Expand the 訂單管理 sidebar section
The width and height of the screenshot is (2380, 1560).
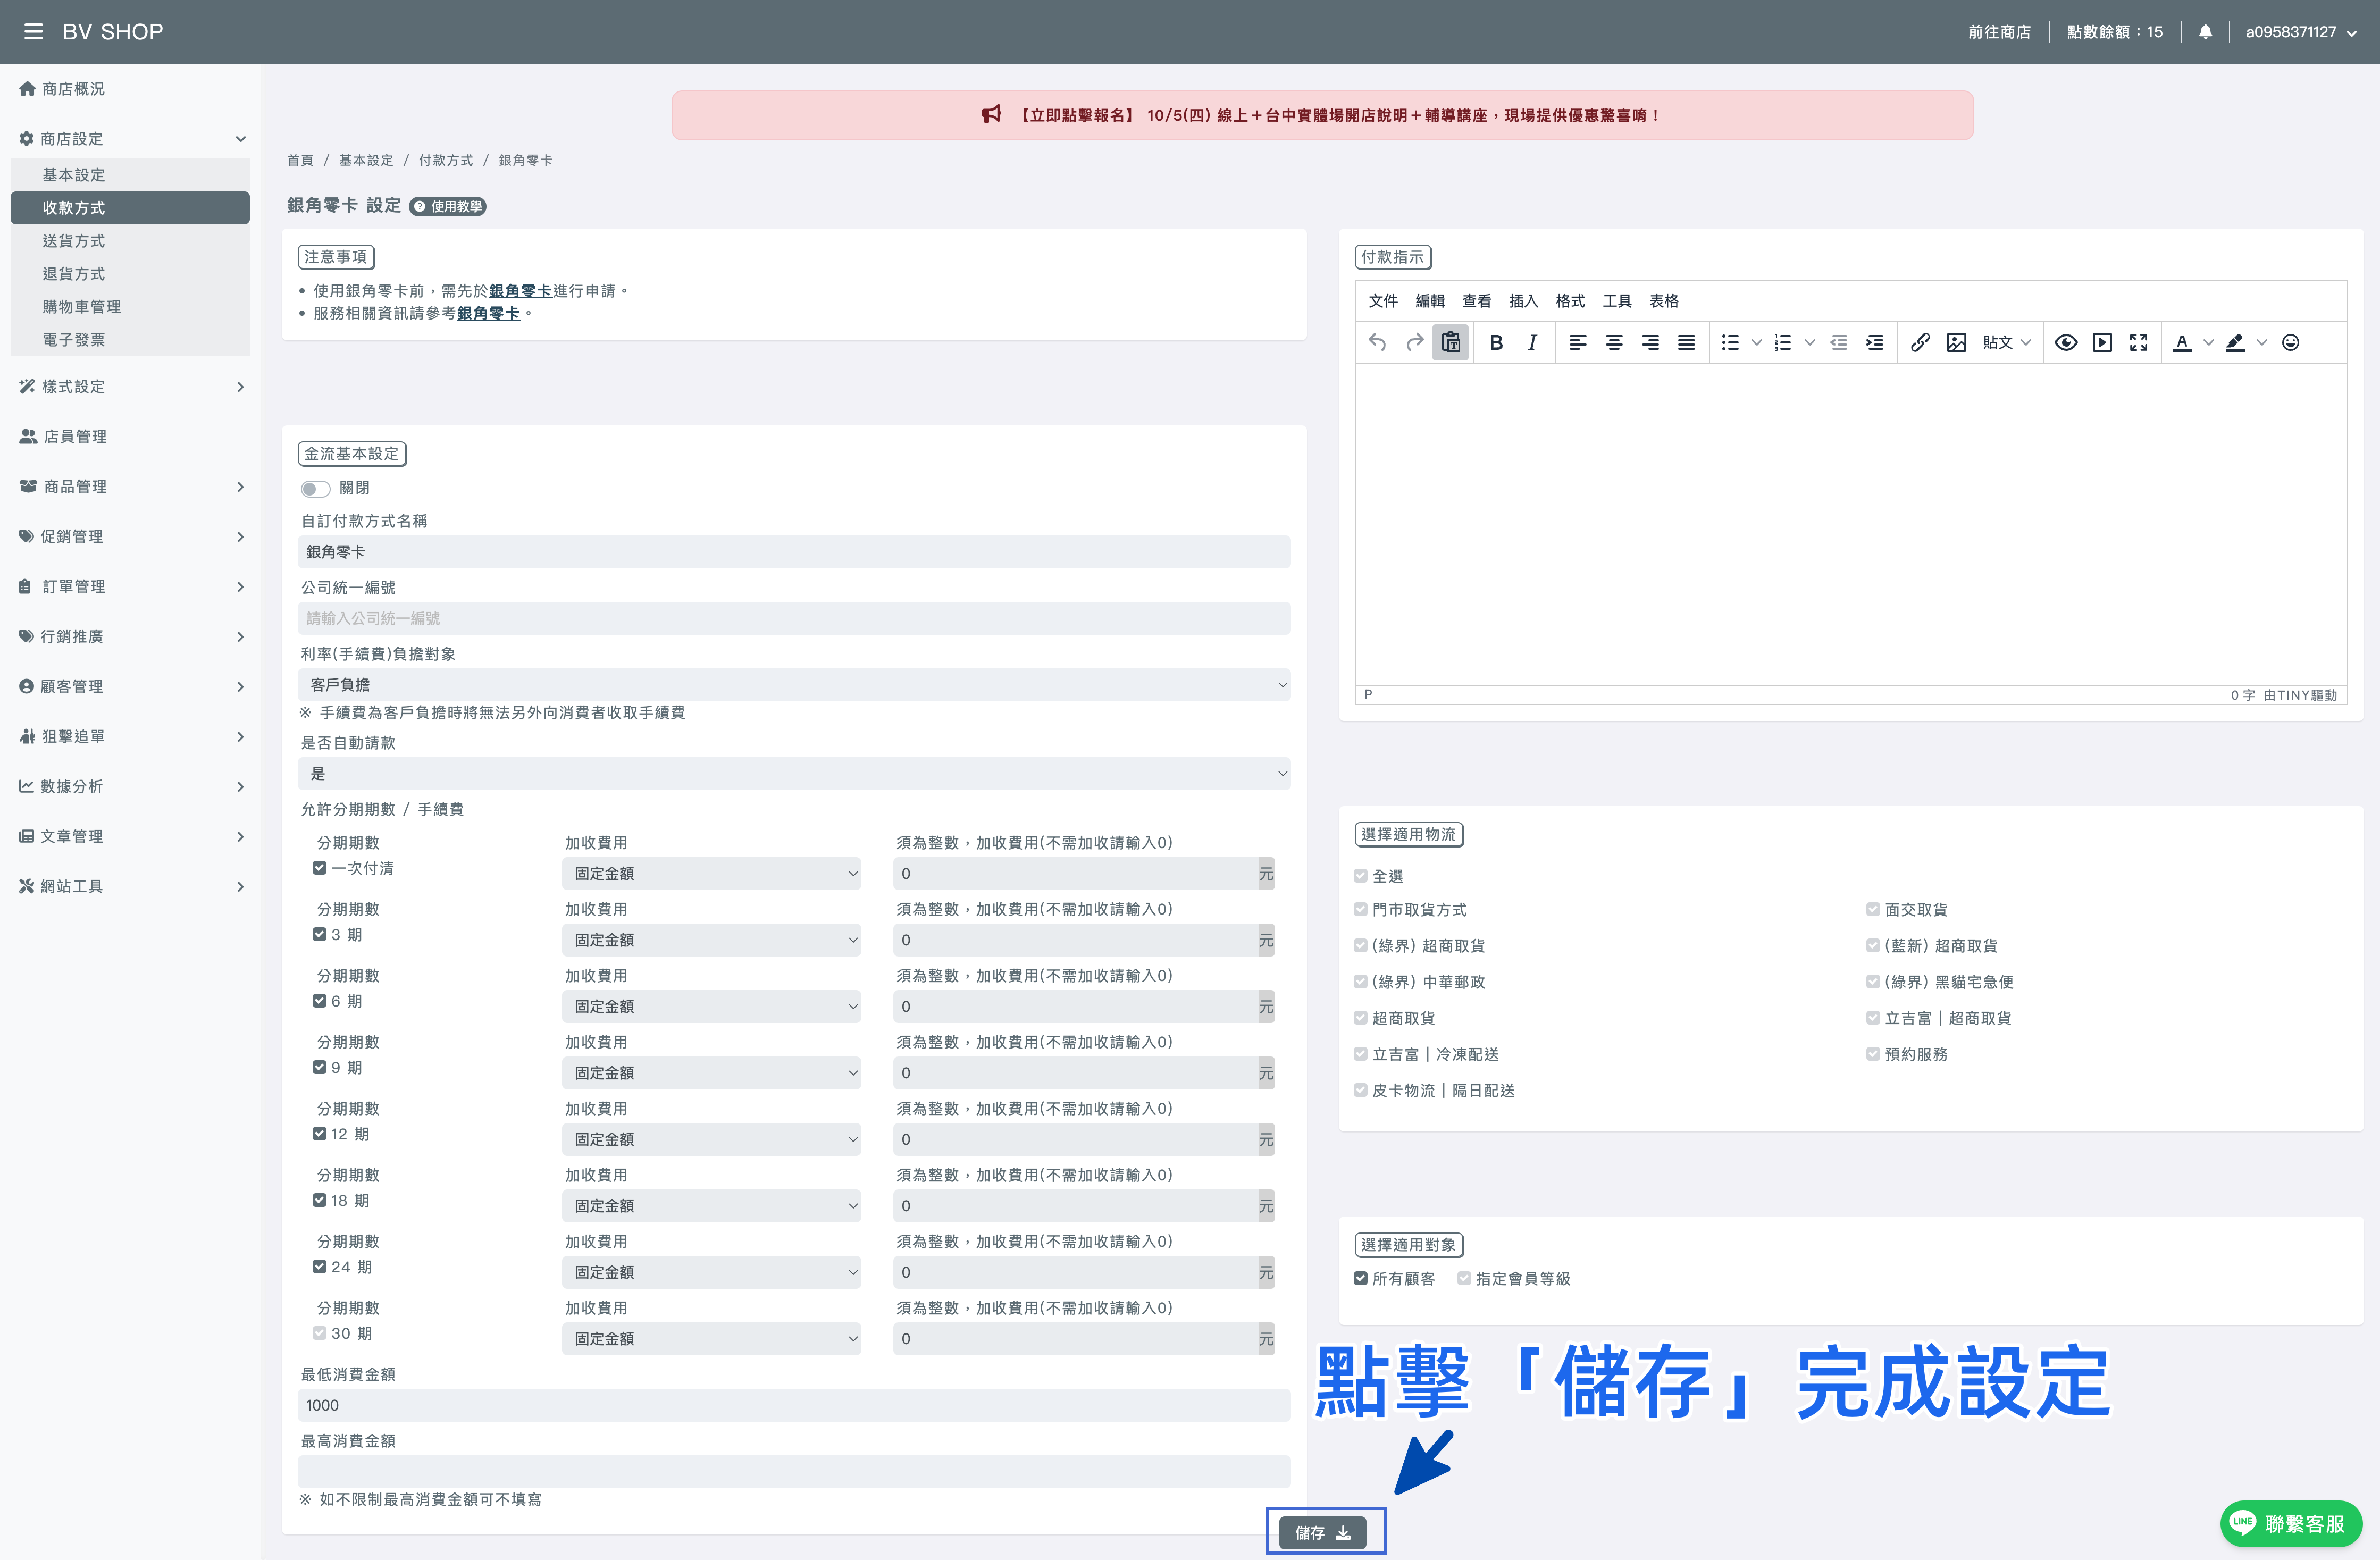(x=130, y=587)
